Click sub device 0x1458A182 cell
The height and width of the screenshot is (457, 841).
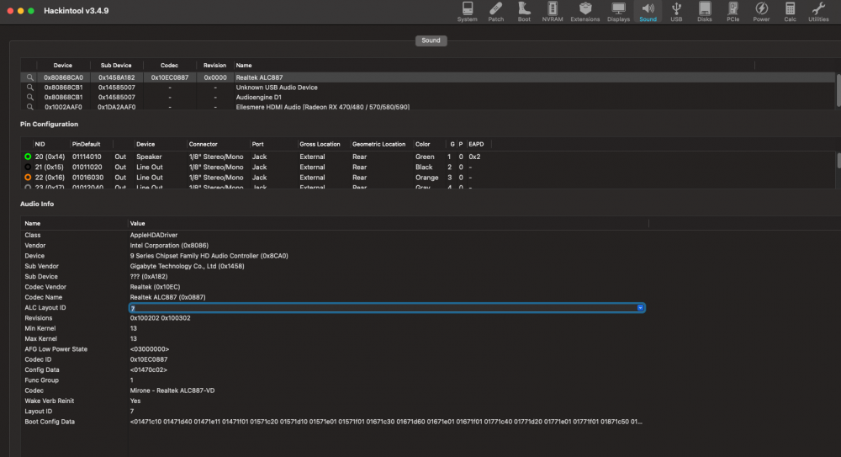point(116,77)
